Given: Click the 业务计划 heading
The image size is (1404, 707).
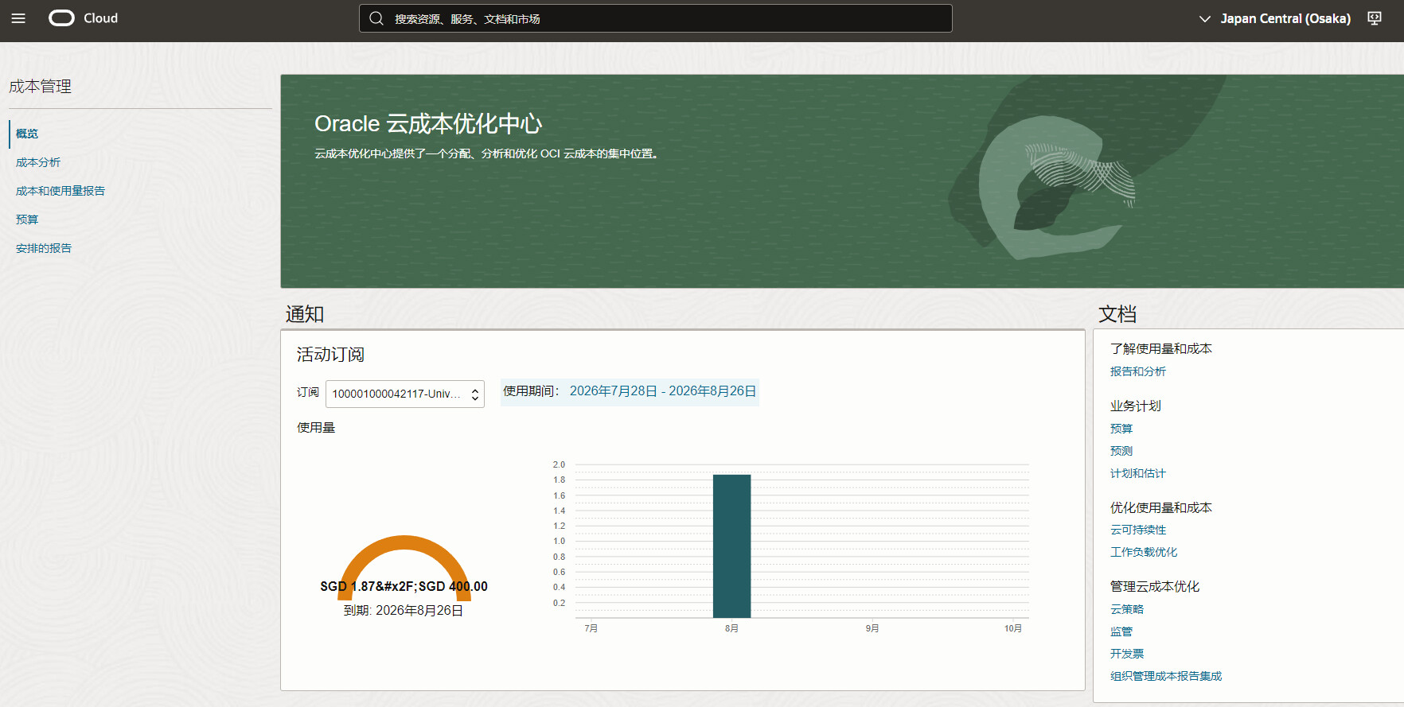Looking at the screenshot, I should (1136, 406).
